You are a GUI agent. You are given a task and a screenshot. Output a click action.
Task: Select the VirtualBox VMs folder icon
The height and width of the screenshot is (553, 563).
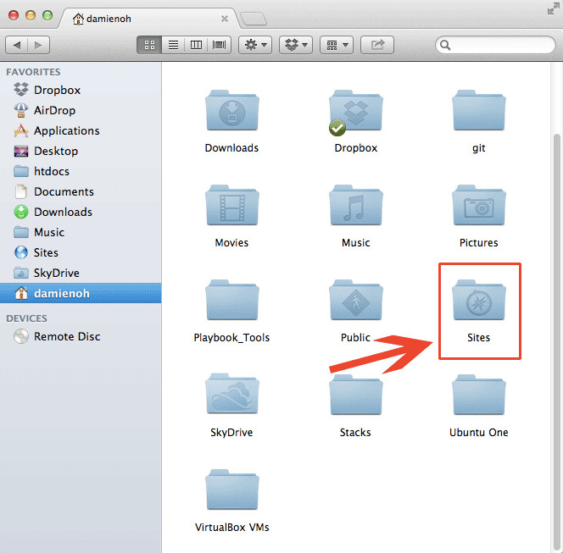click(x=232, y=489)
